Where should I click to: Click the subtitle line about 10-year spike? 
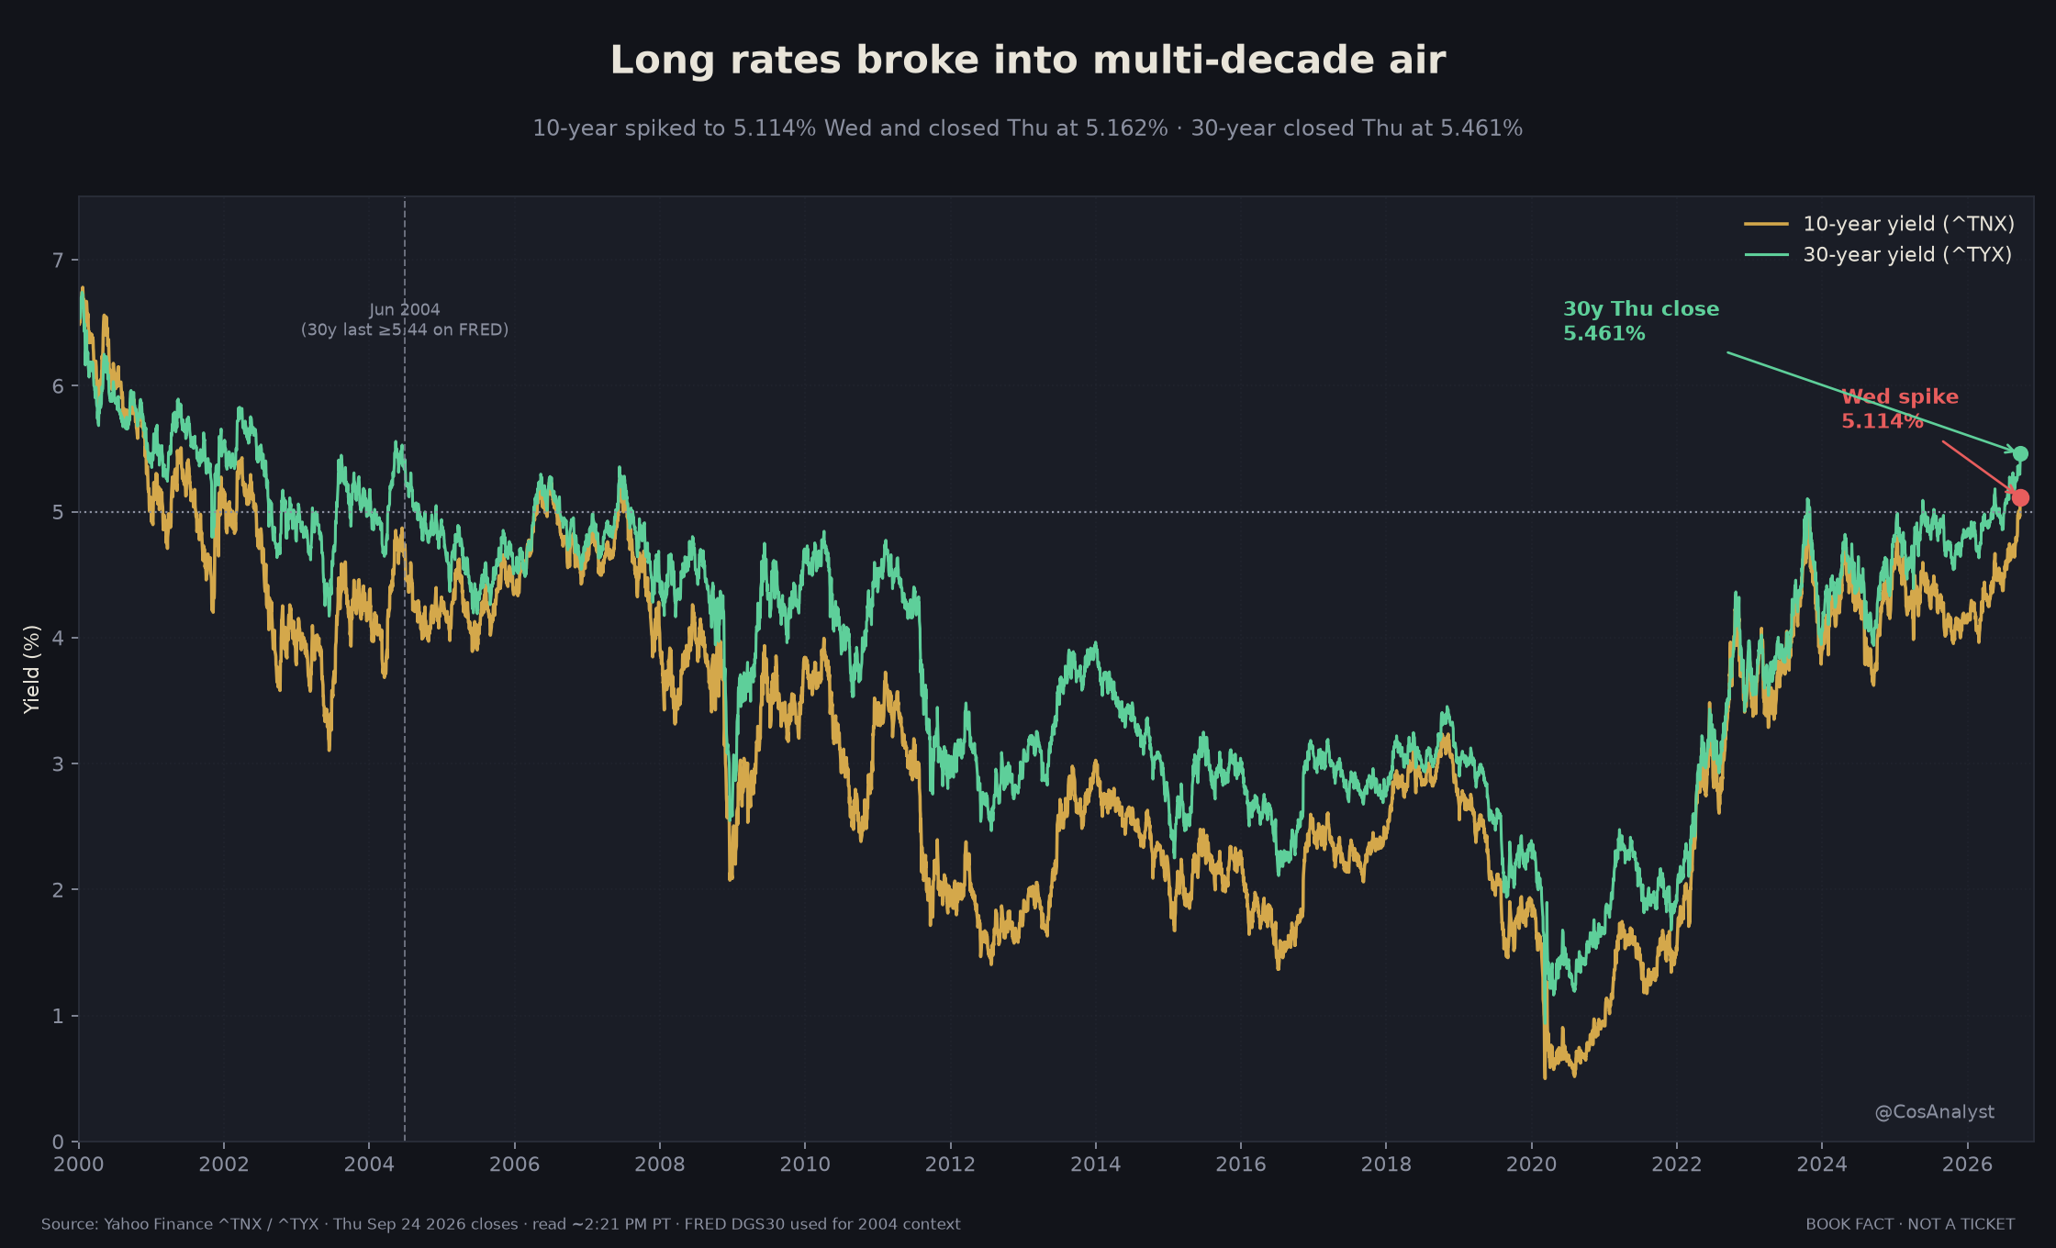click(1028, 128)
